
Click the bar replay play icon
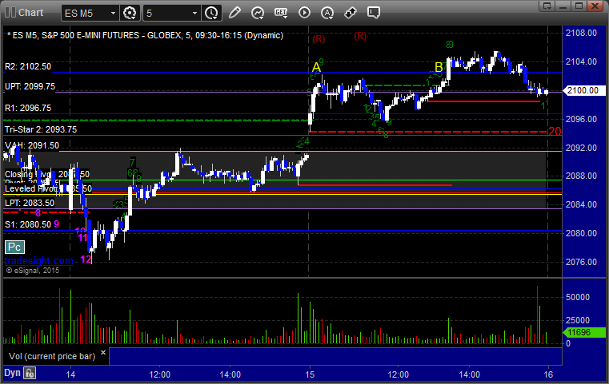pyautogui.click(x=304, y=13)
